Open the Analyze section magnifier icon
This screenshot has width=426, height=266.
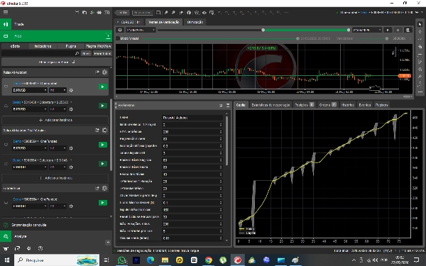coord(6,236)
